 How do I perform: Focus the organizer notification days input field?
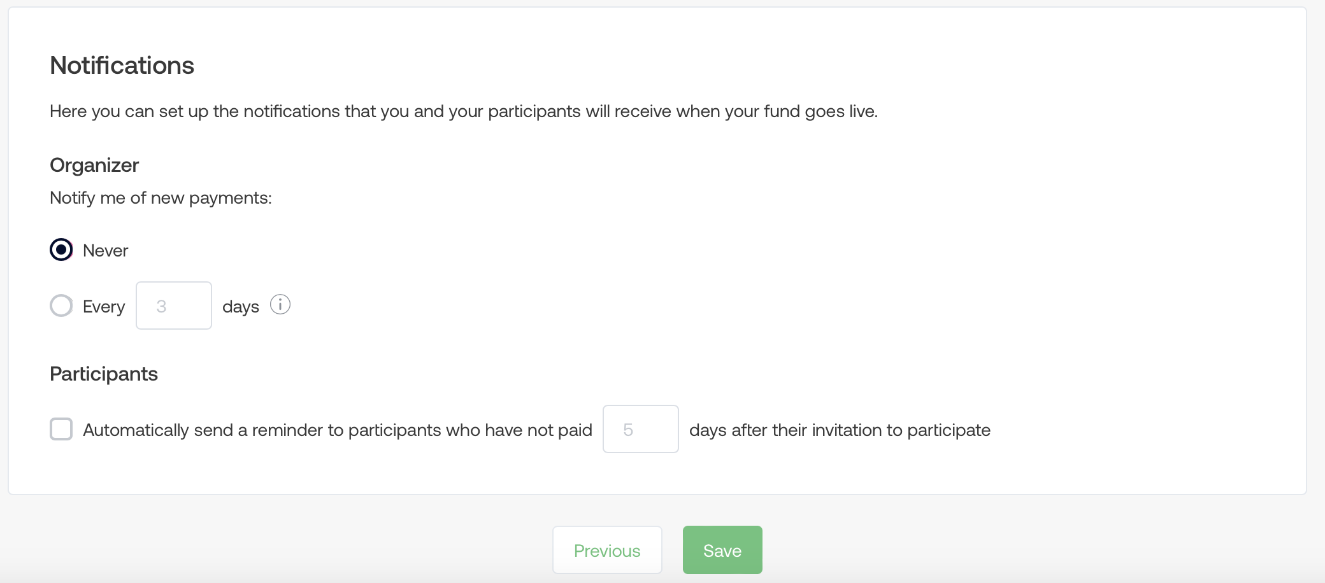click(x=174, y=306)
